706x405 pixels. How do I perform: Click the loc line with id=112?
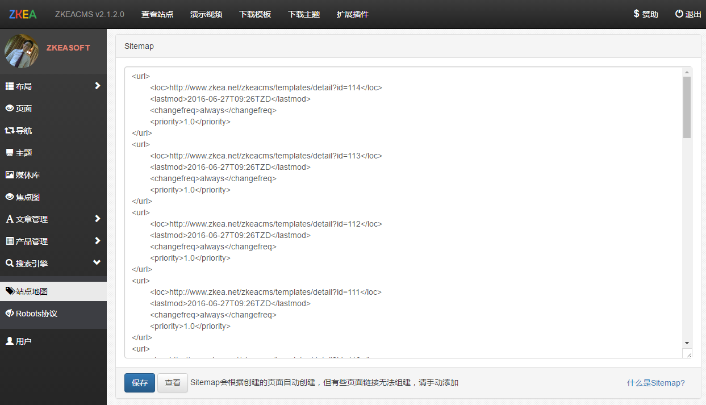pos(266,224)
